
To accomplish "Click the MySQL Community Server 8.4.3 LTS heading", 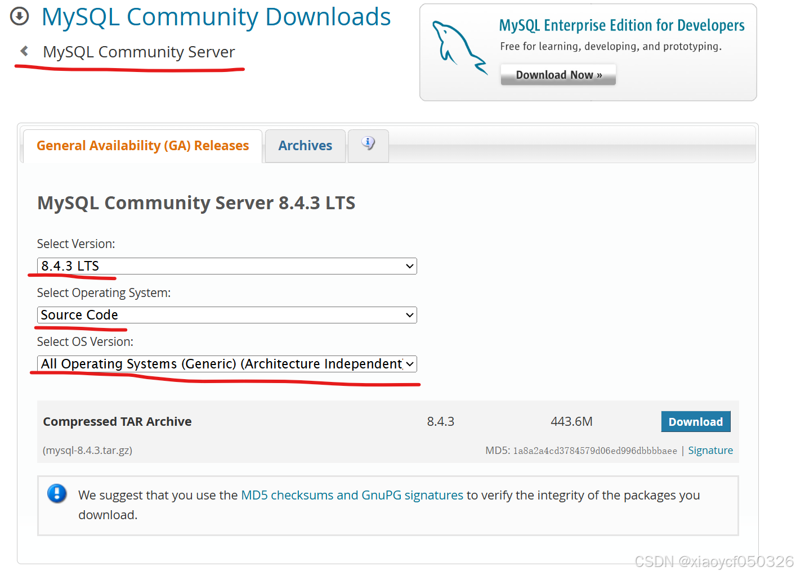I will (x=196, y=202).
